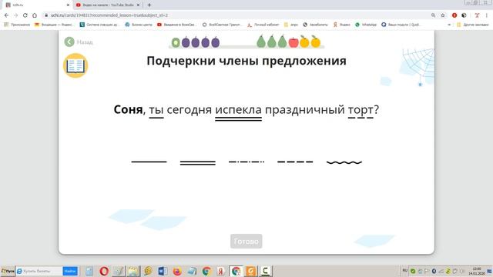Viewport: 493px width, 277px height.
Task: Open the theory book icon
Action: coord(75,65)
